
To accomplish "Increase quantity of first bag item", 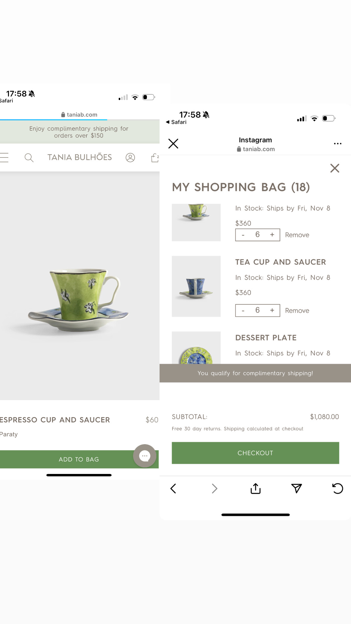I will tap(272, 235).
